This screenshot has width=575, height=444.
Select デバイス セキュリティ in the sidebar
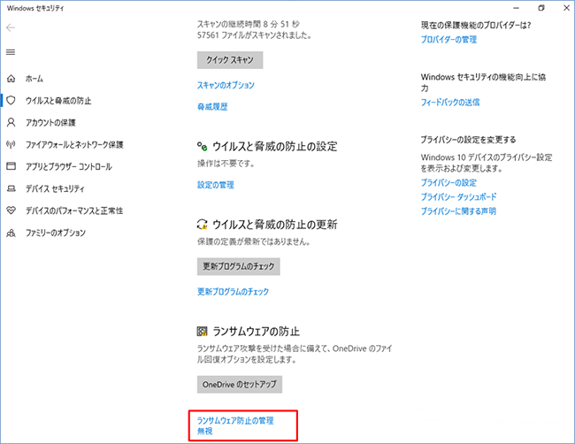[x=55, y=188]
